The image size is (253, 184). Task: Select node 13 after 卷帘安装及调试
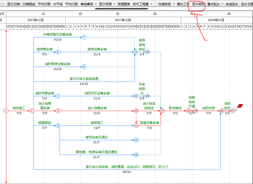(136, 140)
